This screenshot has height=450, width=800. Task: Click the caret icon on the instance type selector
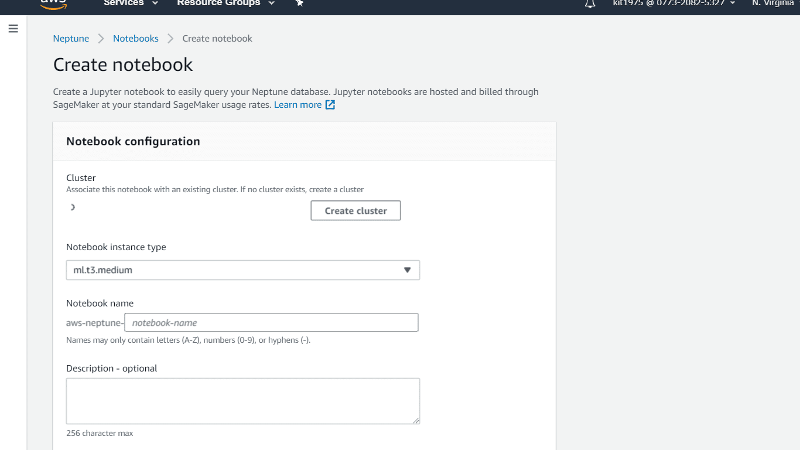(408, 270)
